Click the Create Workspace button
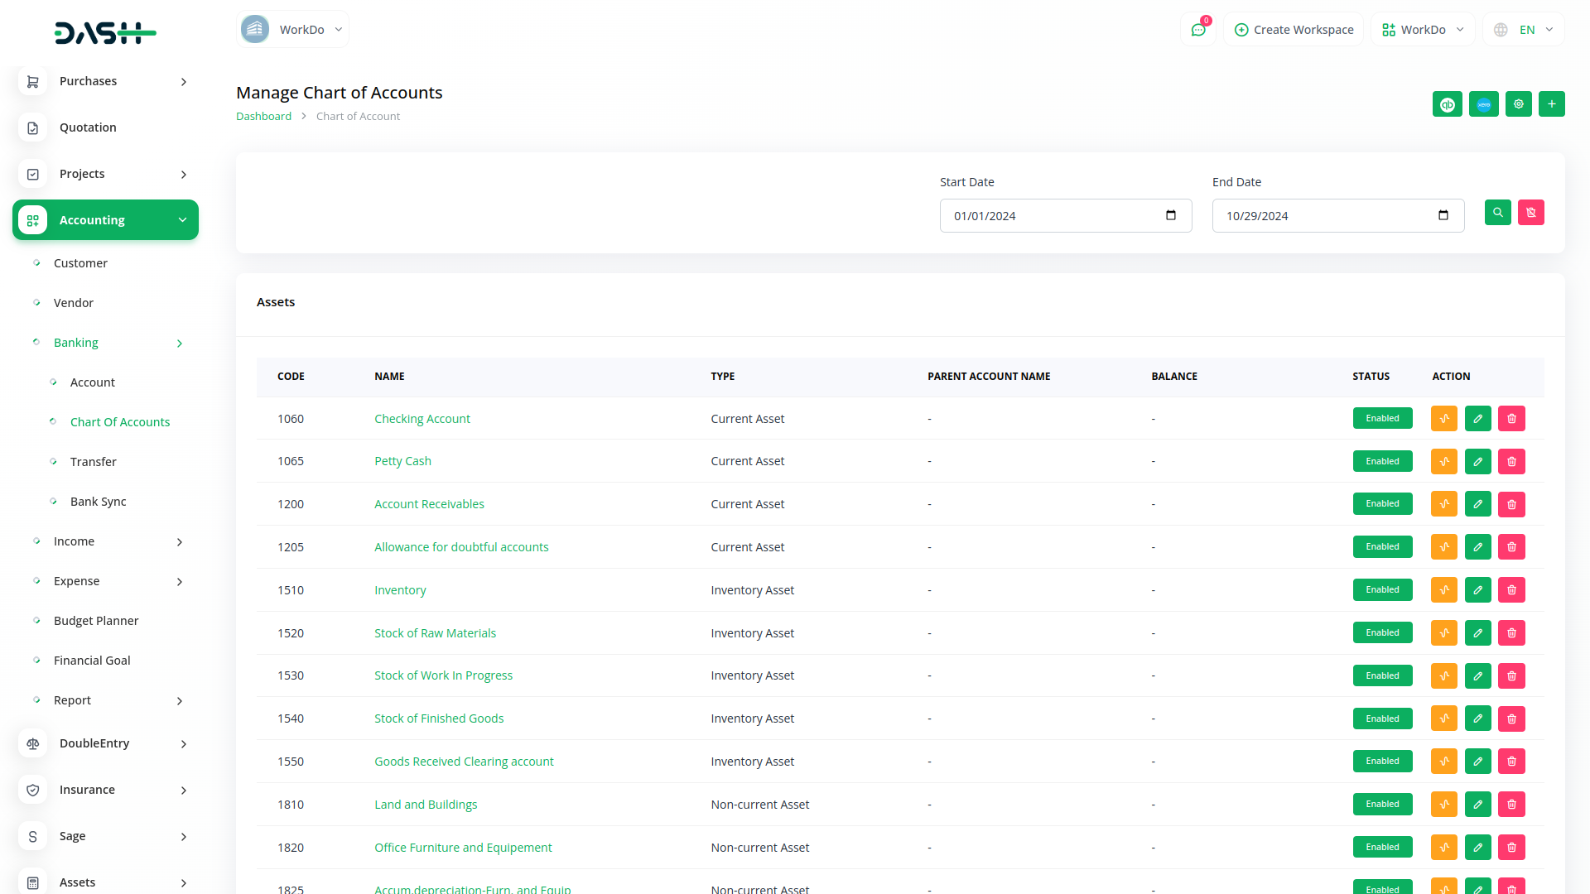 coord(1294,29)
